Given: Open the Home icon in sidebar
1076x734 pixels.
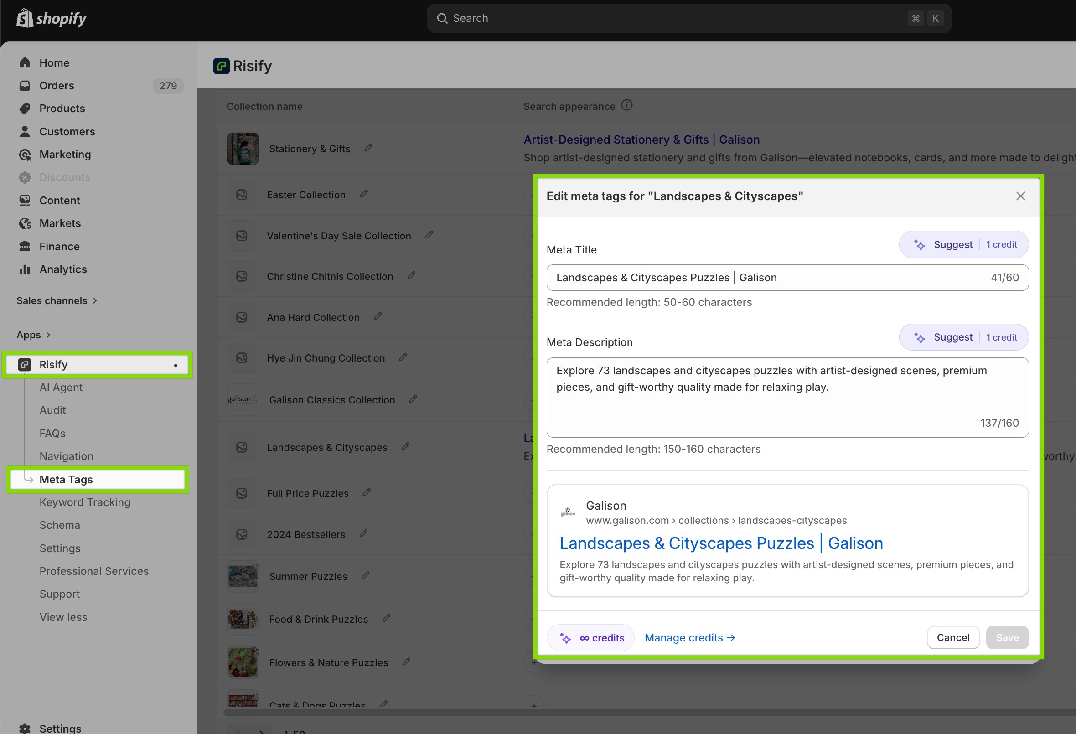Looking at the screenshot, I should pos(25,62).
